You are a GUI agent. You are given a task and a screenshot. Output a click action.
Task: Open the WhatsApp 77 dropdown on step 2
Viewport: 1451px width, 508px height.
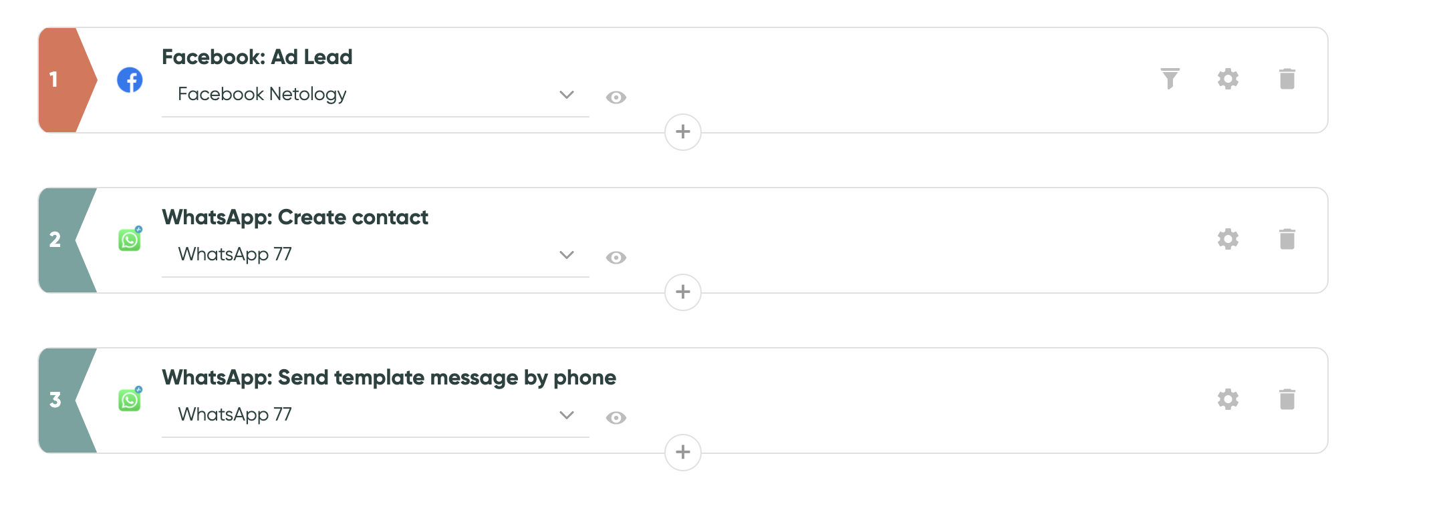coord(567,255)
